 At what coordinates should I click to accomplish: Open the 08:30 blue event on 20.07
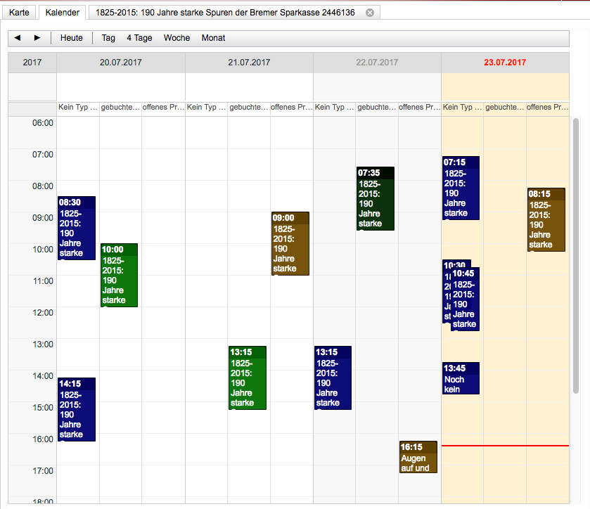click(76, 228)
